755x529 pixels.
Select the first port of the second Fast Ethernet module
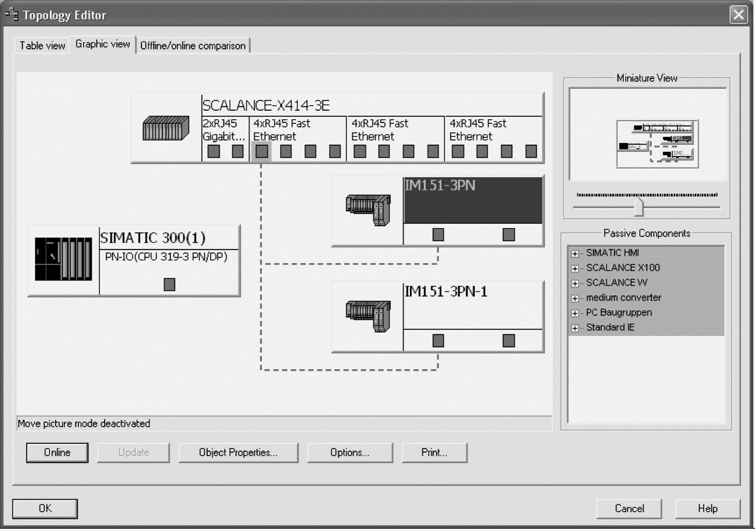360,151
